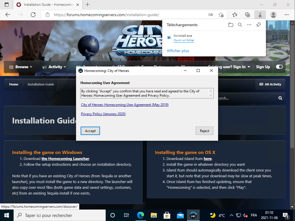
Task: Open Microsoft Edge from taskbar
Action: [140, 215]
